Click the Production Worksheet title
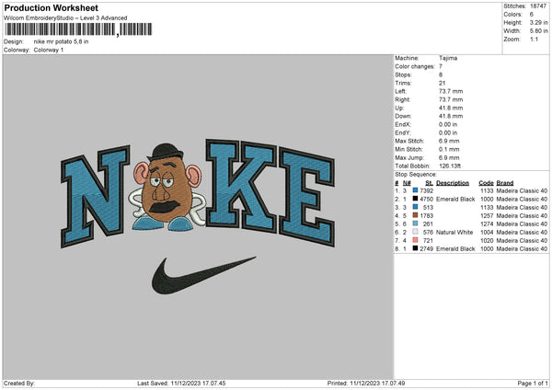This screenshot has height=390, width=552. pyautogui.click(x=52, y=8)
